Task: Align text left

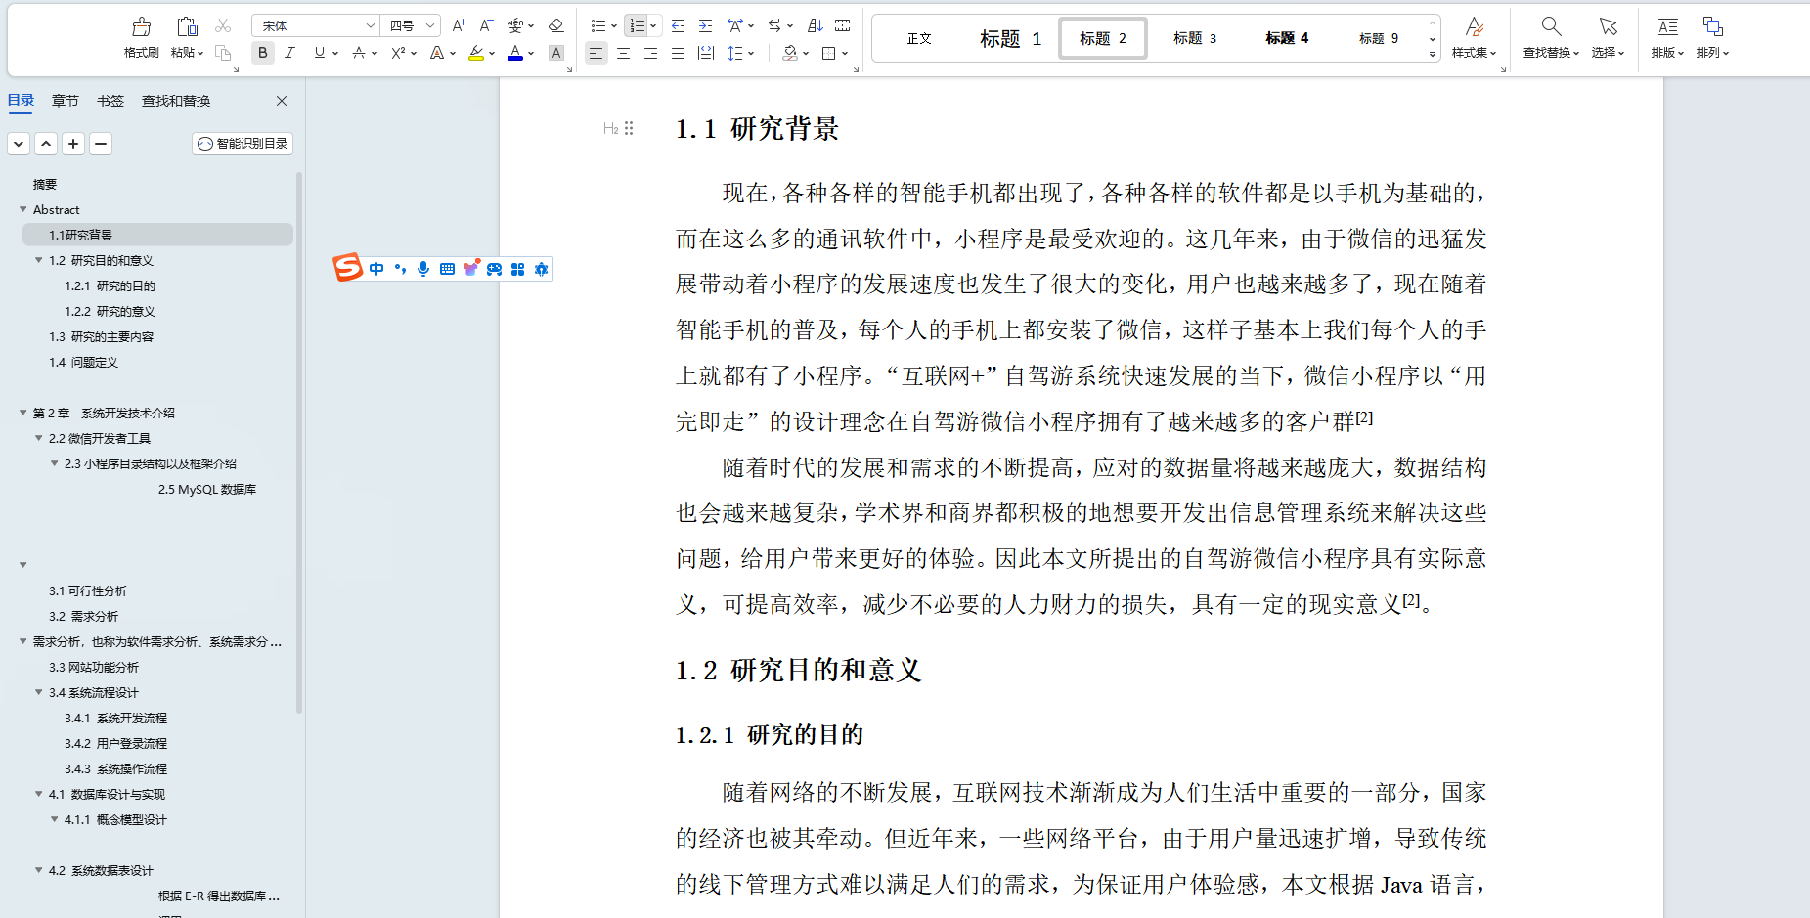Action: tap(596, 53)
